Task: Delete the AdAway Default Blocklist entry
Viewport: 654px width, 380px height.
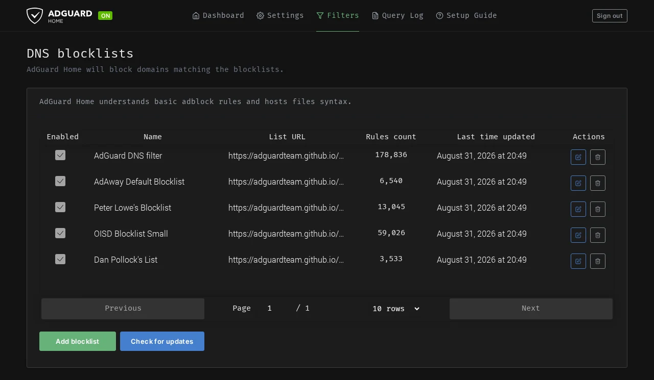Action: pos(598,183)
